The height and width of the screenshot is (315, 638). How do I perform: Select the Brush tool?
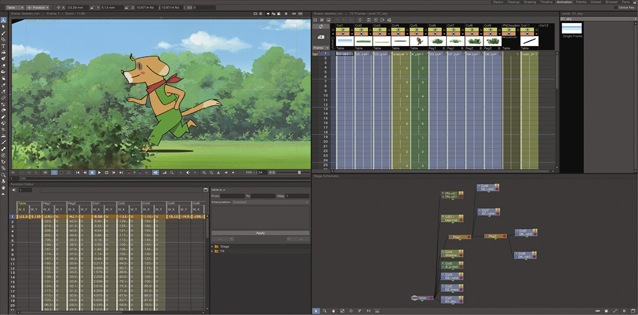(3, 33)
